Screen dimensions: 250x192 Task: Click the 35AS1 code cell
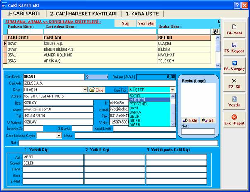(25, 61)
